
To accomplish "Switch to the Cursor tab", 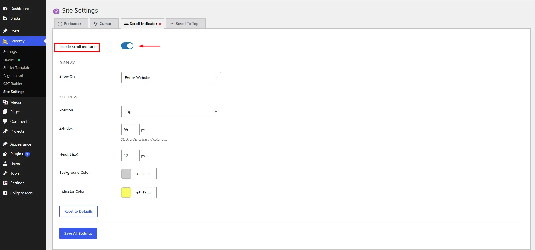I will (x=104, y=24).
